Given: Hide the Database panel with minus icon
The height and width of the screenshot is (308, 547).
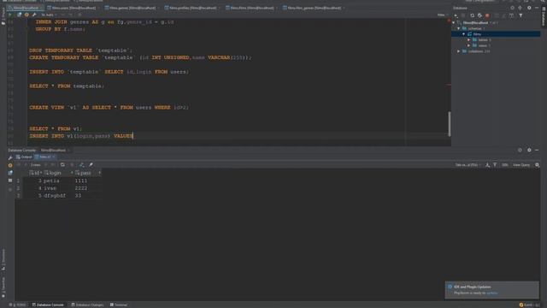Looking at the screenshot, I should coord(537,8).
